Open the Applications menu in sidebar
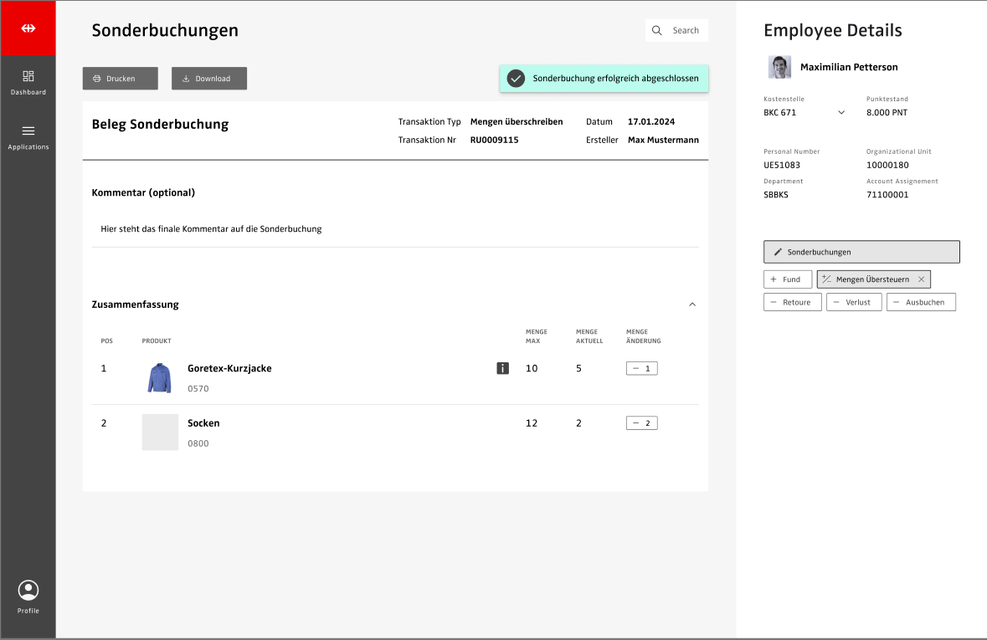The height and width of the screenshot is (640, 987). coord(28,136)
